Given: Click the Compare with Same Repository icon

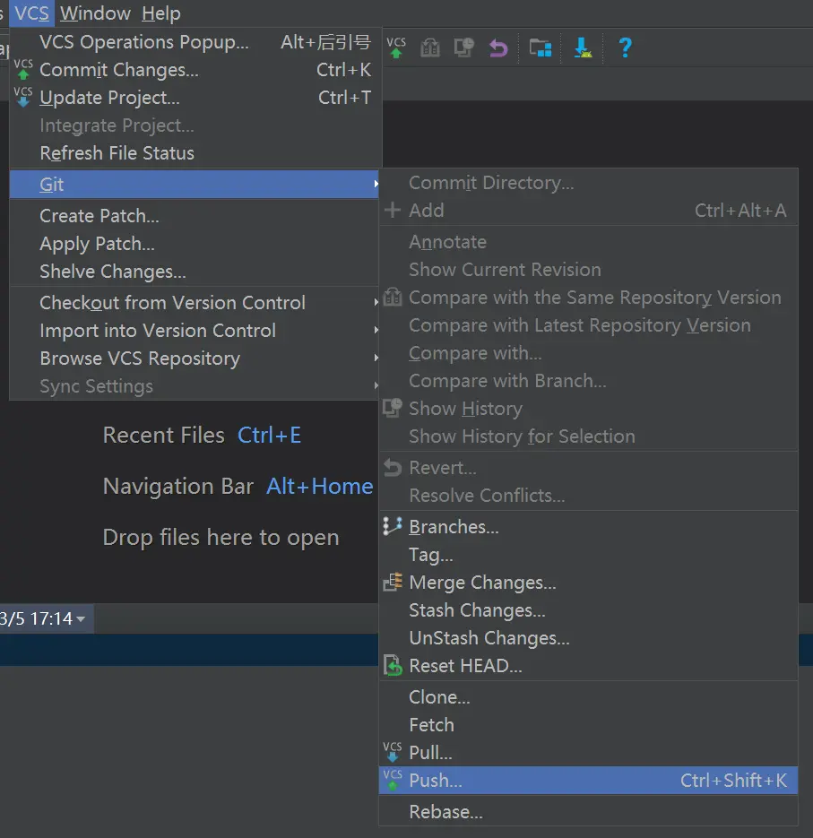Looking at the screenshot, I should point(393,298).
